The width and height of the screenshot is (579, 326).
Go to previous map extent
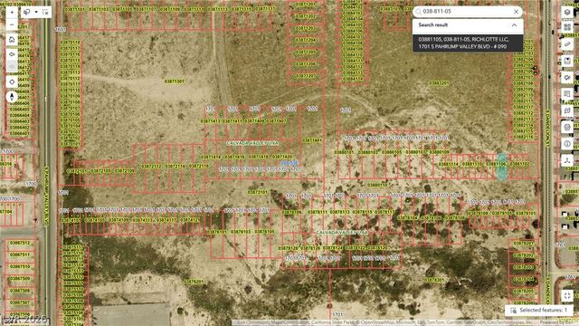tap(12, 54)
